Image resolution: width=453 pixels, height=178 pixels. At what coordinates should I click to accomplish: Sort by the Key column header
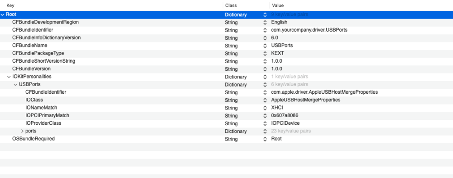(10, 5)
